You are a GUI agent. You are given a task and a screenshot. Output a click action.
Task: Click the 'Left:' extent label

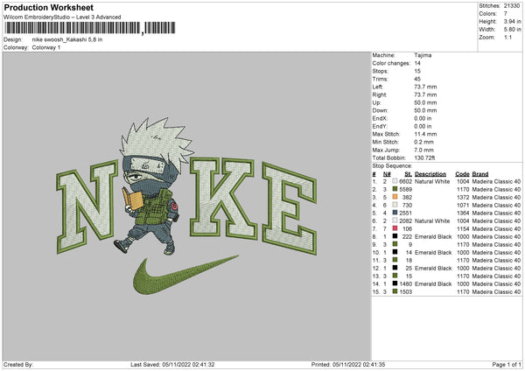(x=378, y=87)
